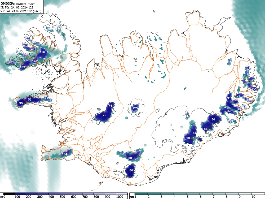Image resolution: width=265 pixels, height=199 pixels.
Task: Click the visibility value 194 on Reykjanes
Action: (x=65, y=154)
